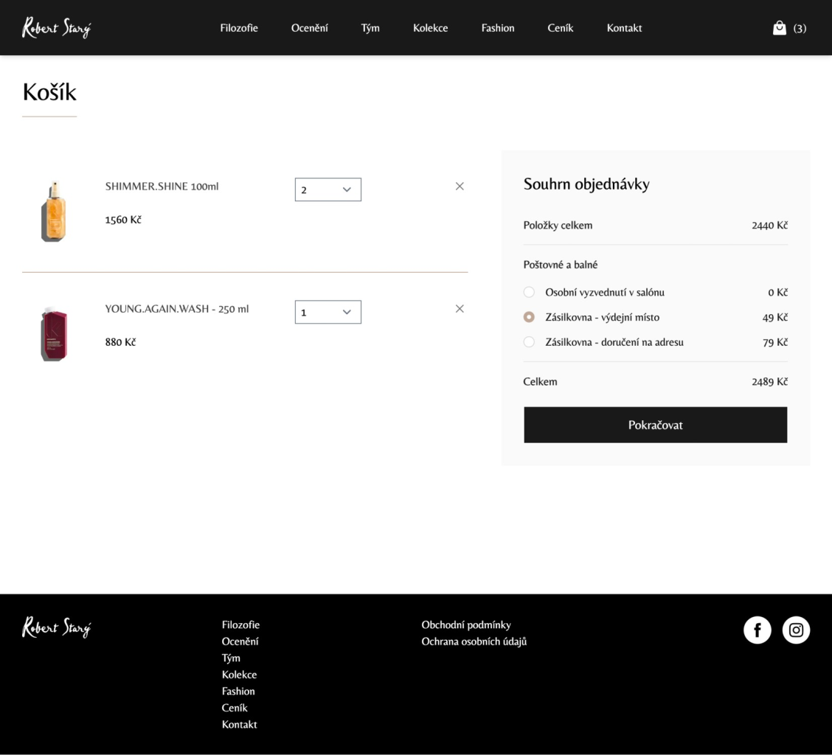Remove YOUNG.AGAIN.WASH from the cart
The height and width of the screenshot is (755, 832).
(x=460, y=309)
